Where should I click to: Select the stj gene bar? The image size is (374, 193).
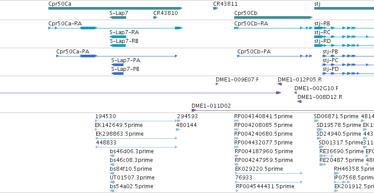pos(344,8)
